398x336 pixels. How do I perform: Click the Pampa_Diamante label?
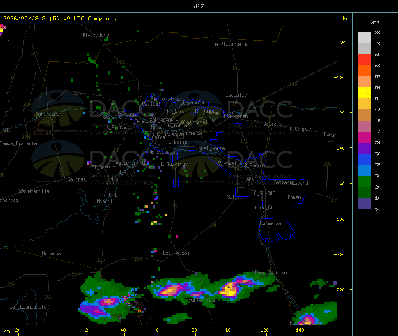pyautogui.click(x=18, y=143)
